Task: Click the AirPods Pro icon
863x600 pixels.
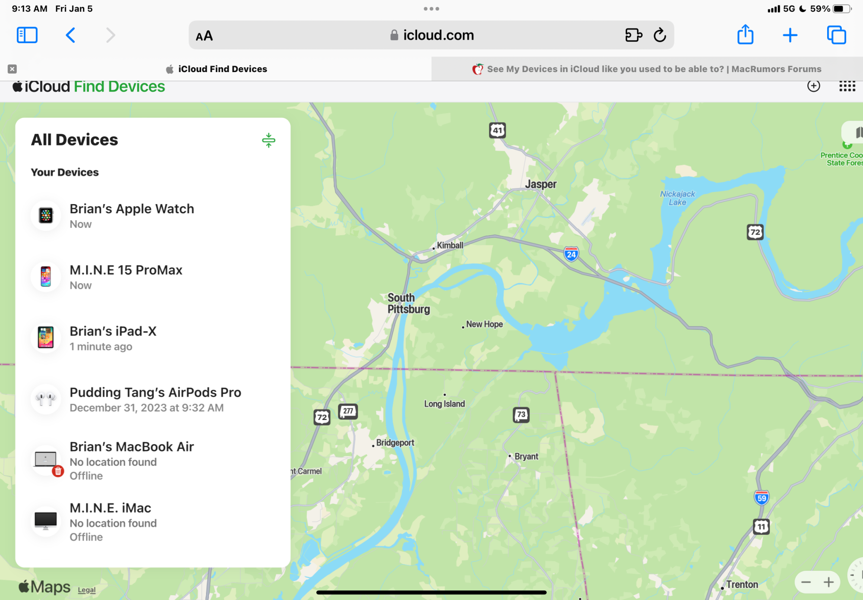Action: [x=46, y=399]
